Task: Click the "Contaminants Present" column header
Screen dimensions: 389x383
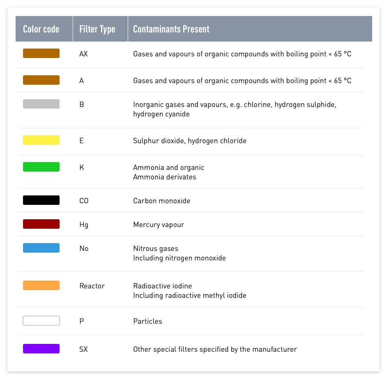Action: tap(171, 29)
